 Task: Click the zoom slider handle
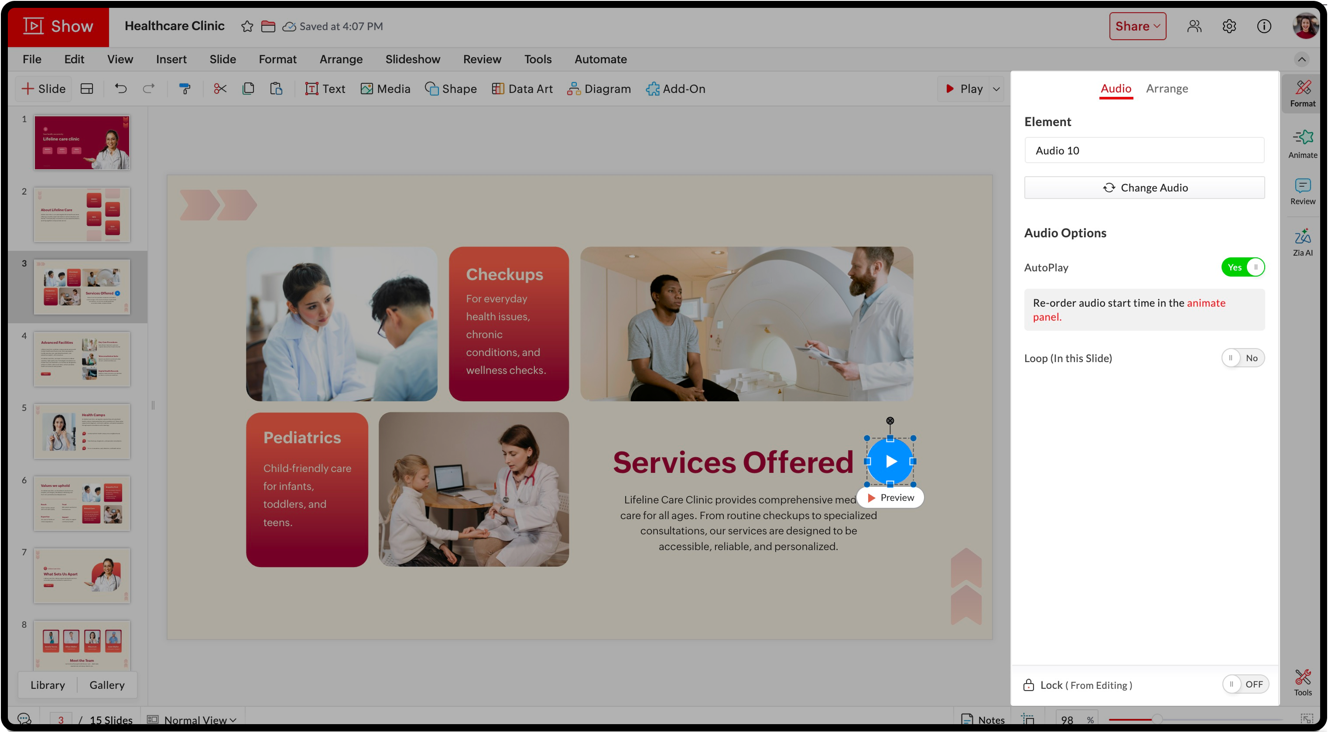click(x=1157, y=719)
